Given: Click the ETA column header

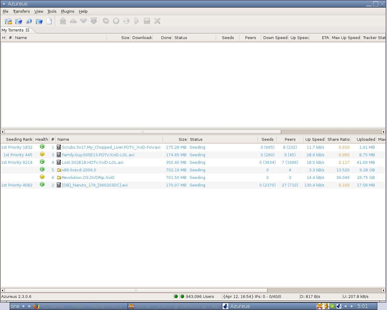Looking at the screenshot, I should point(320,38).
